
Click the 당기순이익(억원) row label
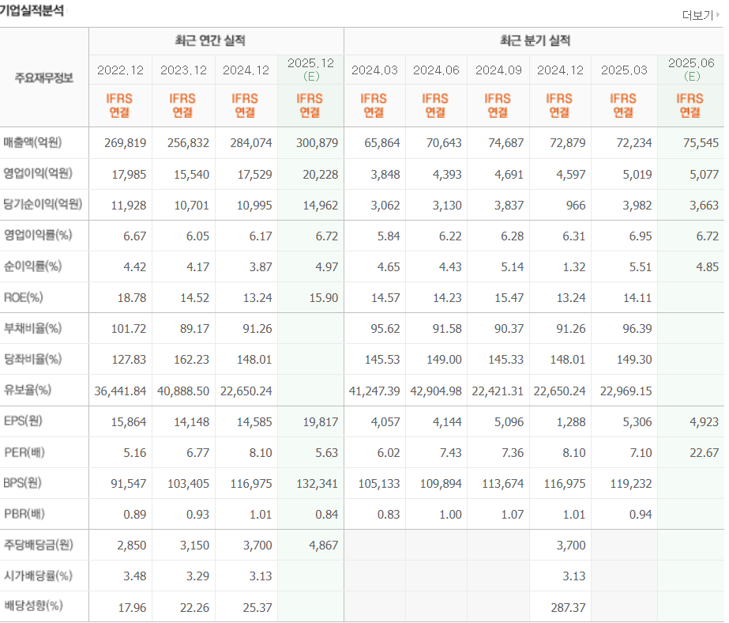tap(43, 204)
